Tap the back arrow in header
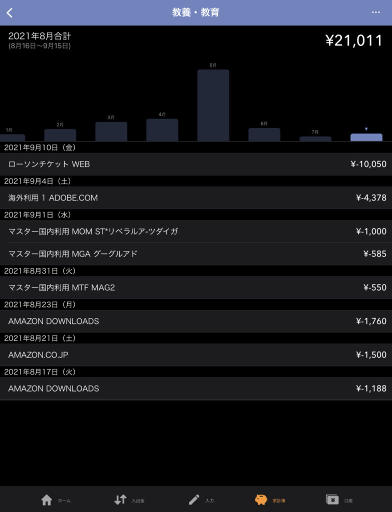392x512 pixels. click(10, 13)
